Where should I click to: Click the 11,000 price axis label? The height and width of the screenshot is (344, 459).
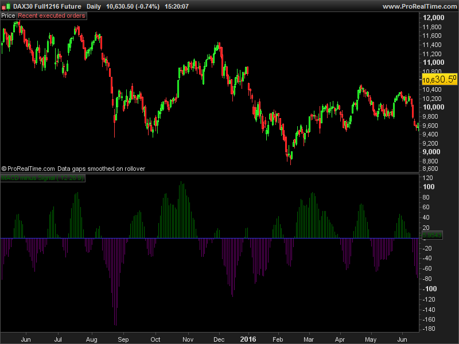tap(433, 62)
